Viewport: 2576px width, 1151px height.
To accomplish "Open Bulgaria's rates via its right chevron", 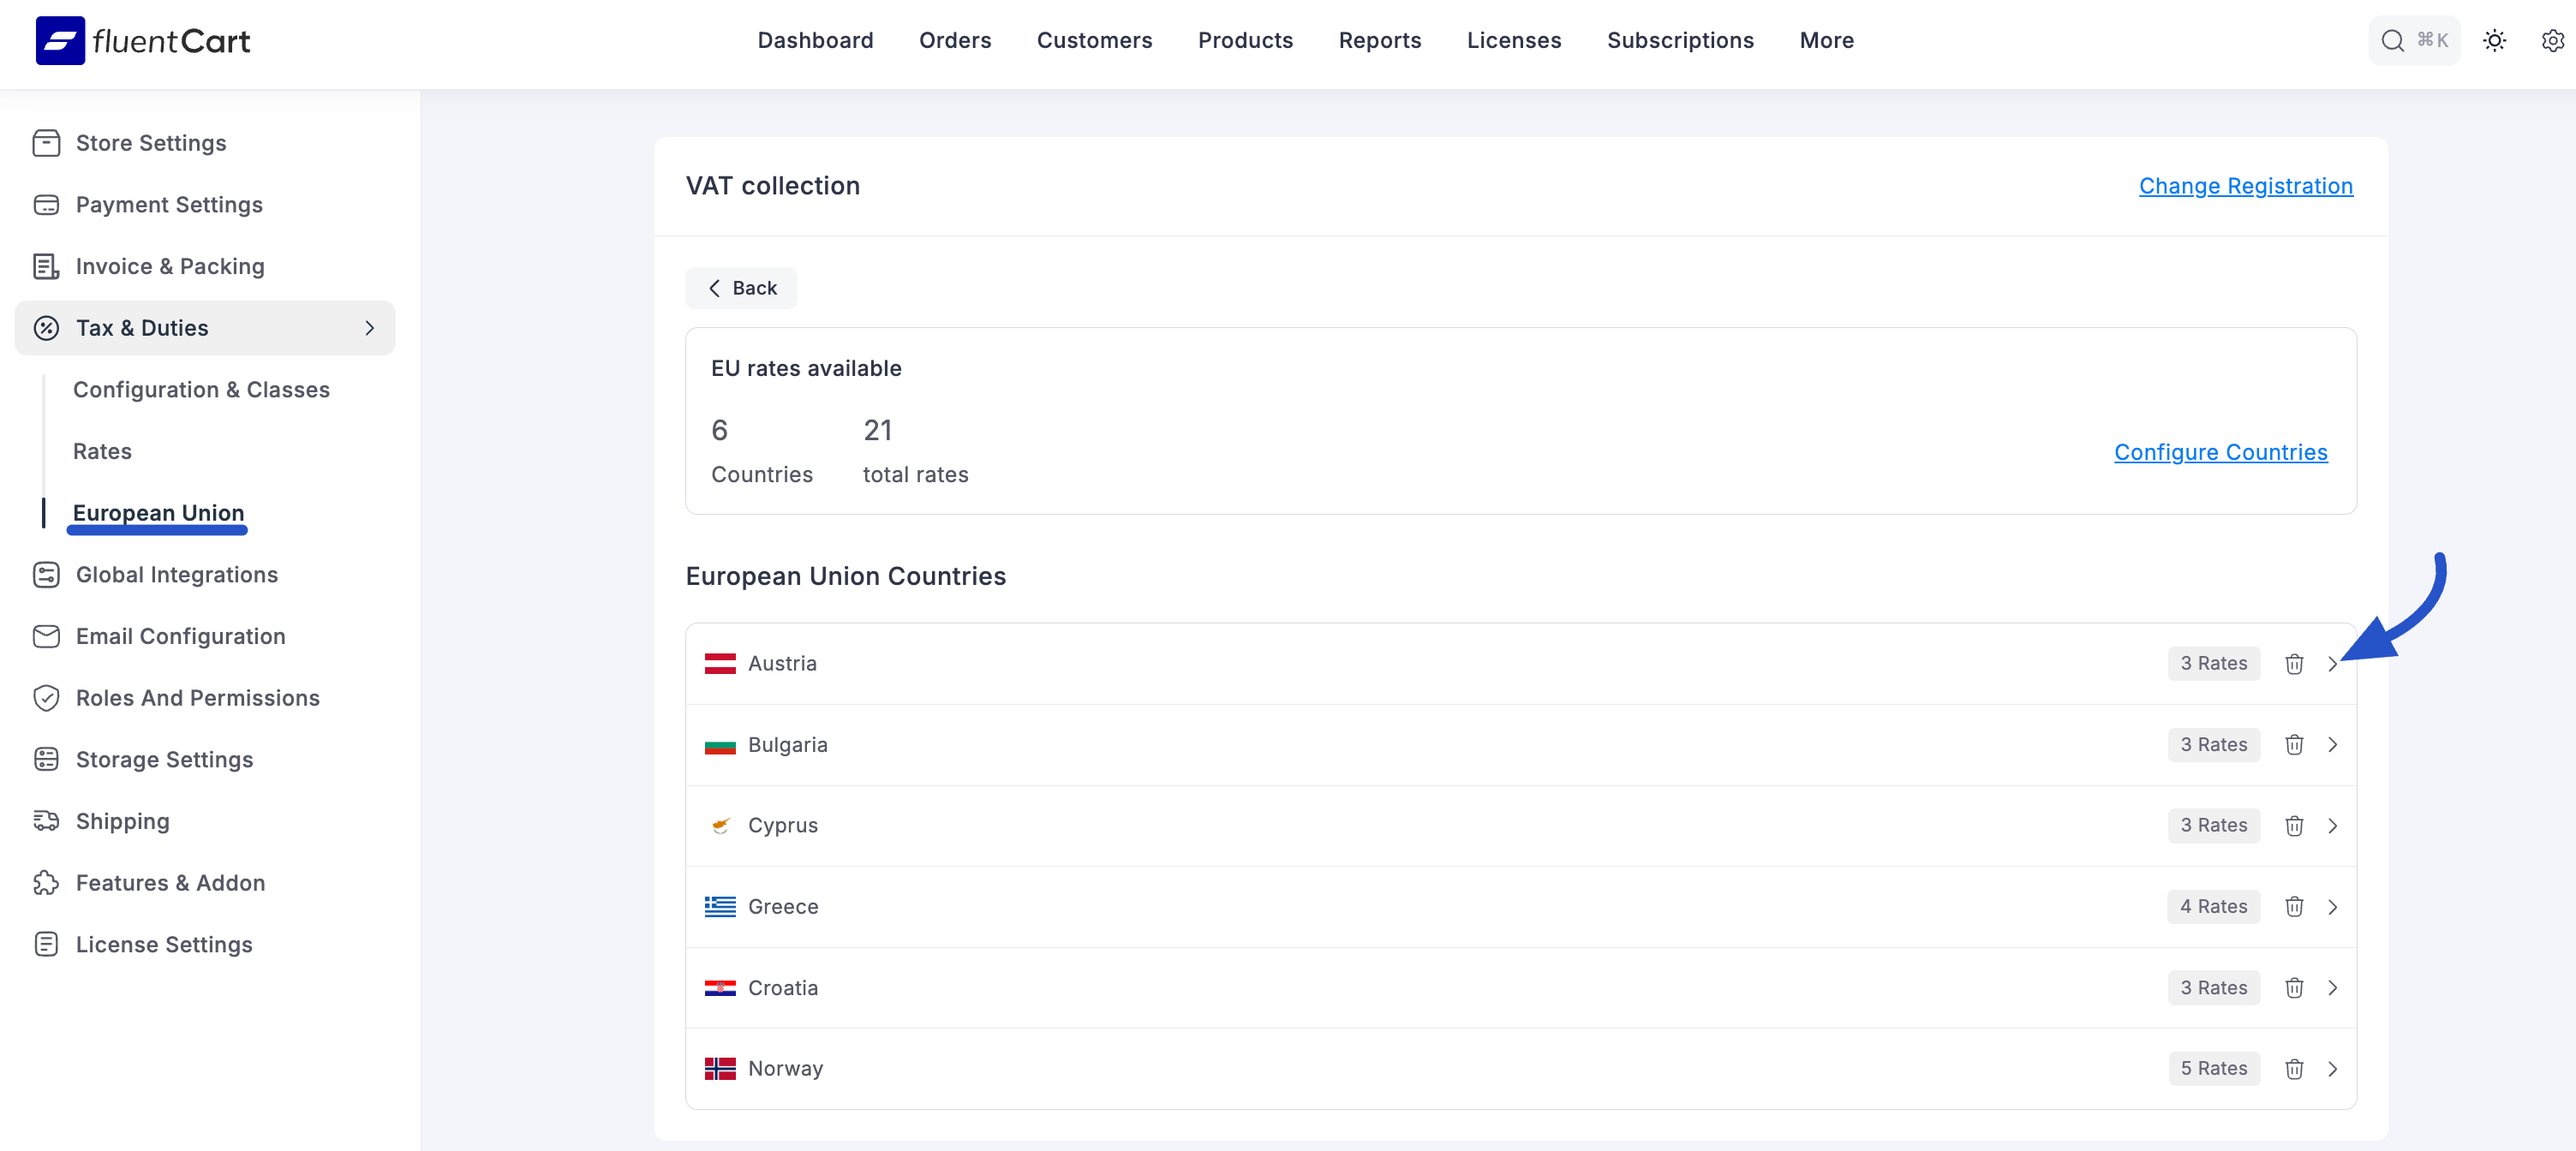I will (2334, 744).
